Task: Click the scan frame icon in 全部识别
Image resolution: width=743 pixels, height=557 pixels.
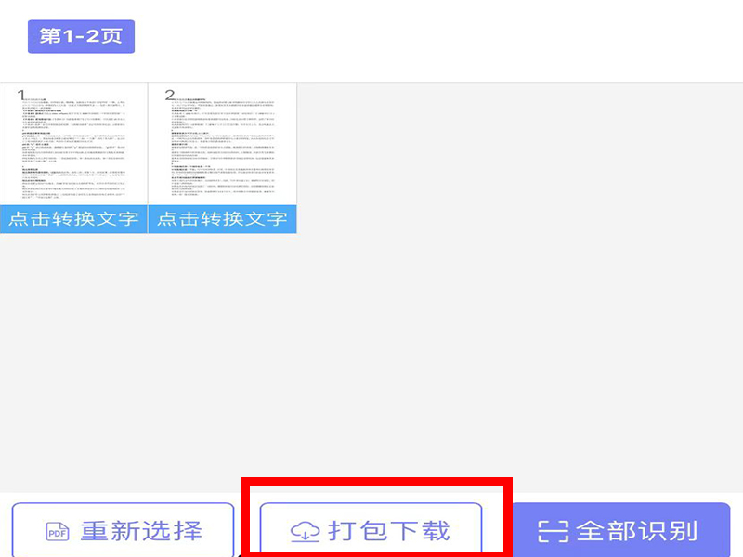Action: pos(554,531)
